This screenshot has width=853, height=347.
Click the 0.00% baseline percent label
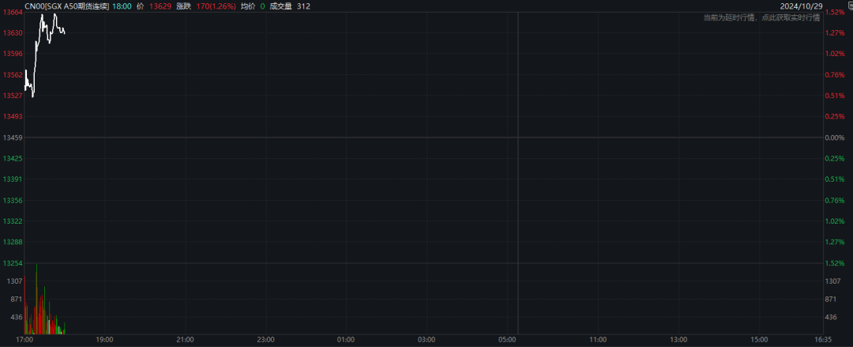pyautogui.click(x=835, y=138)
